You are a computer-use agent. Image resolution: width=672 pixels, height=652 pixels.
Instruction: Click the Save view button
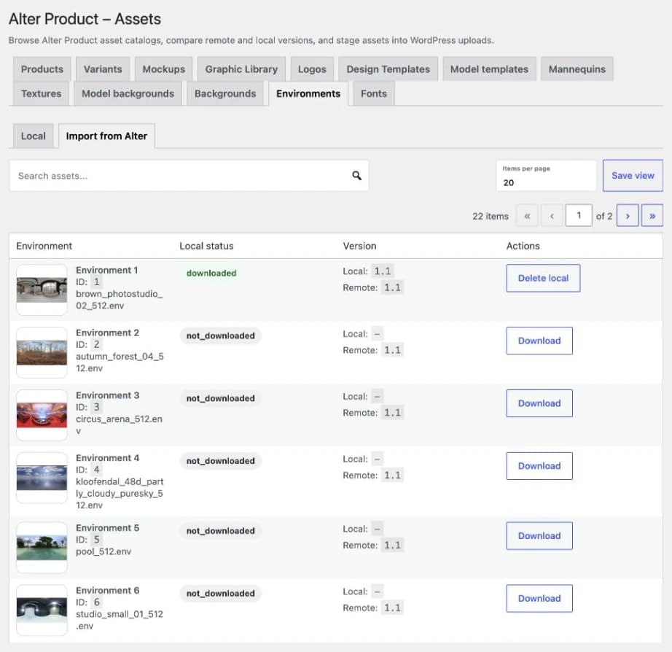click(x=633, y=176)
